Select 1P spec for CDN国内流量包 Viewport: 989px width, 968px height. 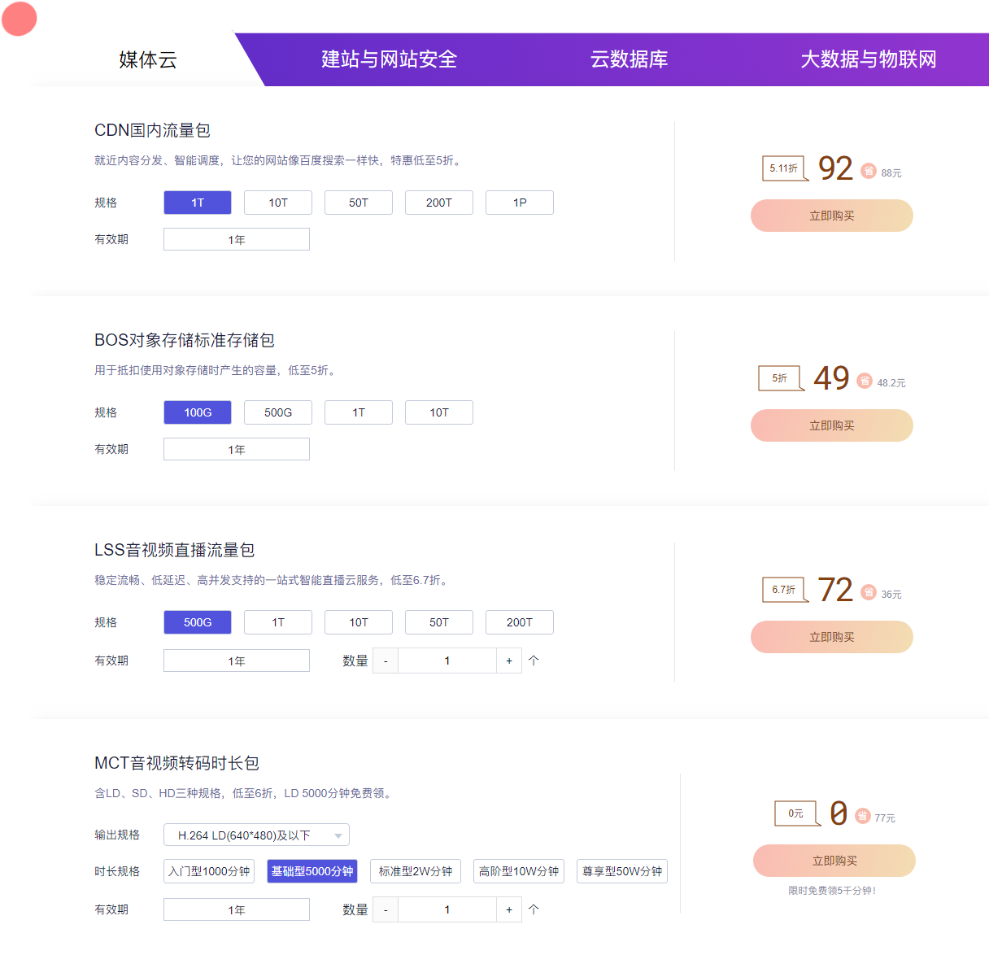click(x=520, y=203)
